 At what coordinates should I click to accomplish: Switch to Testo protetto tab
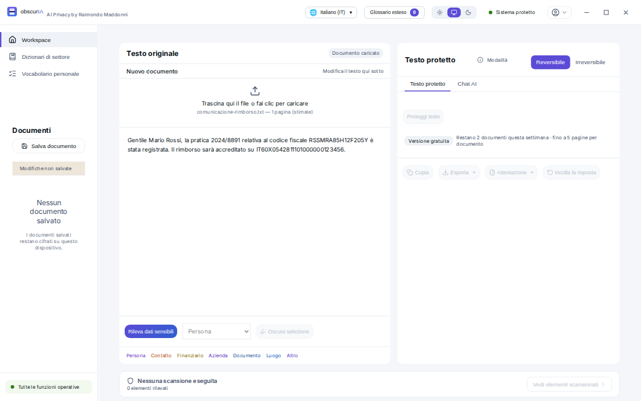(x=427, y=84)
